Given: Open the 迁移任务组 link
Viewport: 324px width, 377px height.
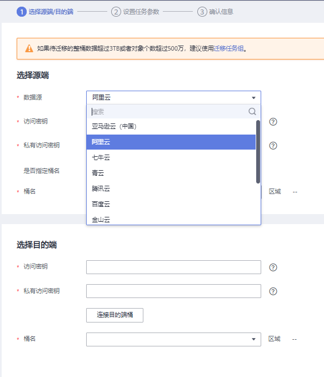Looking at the screenshot, I should click(228, 48).
